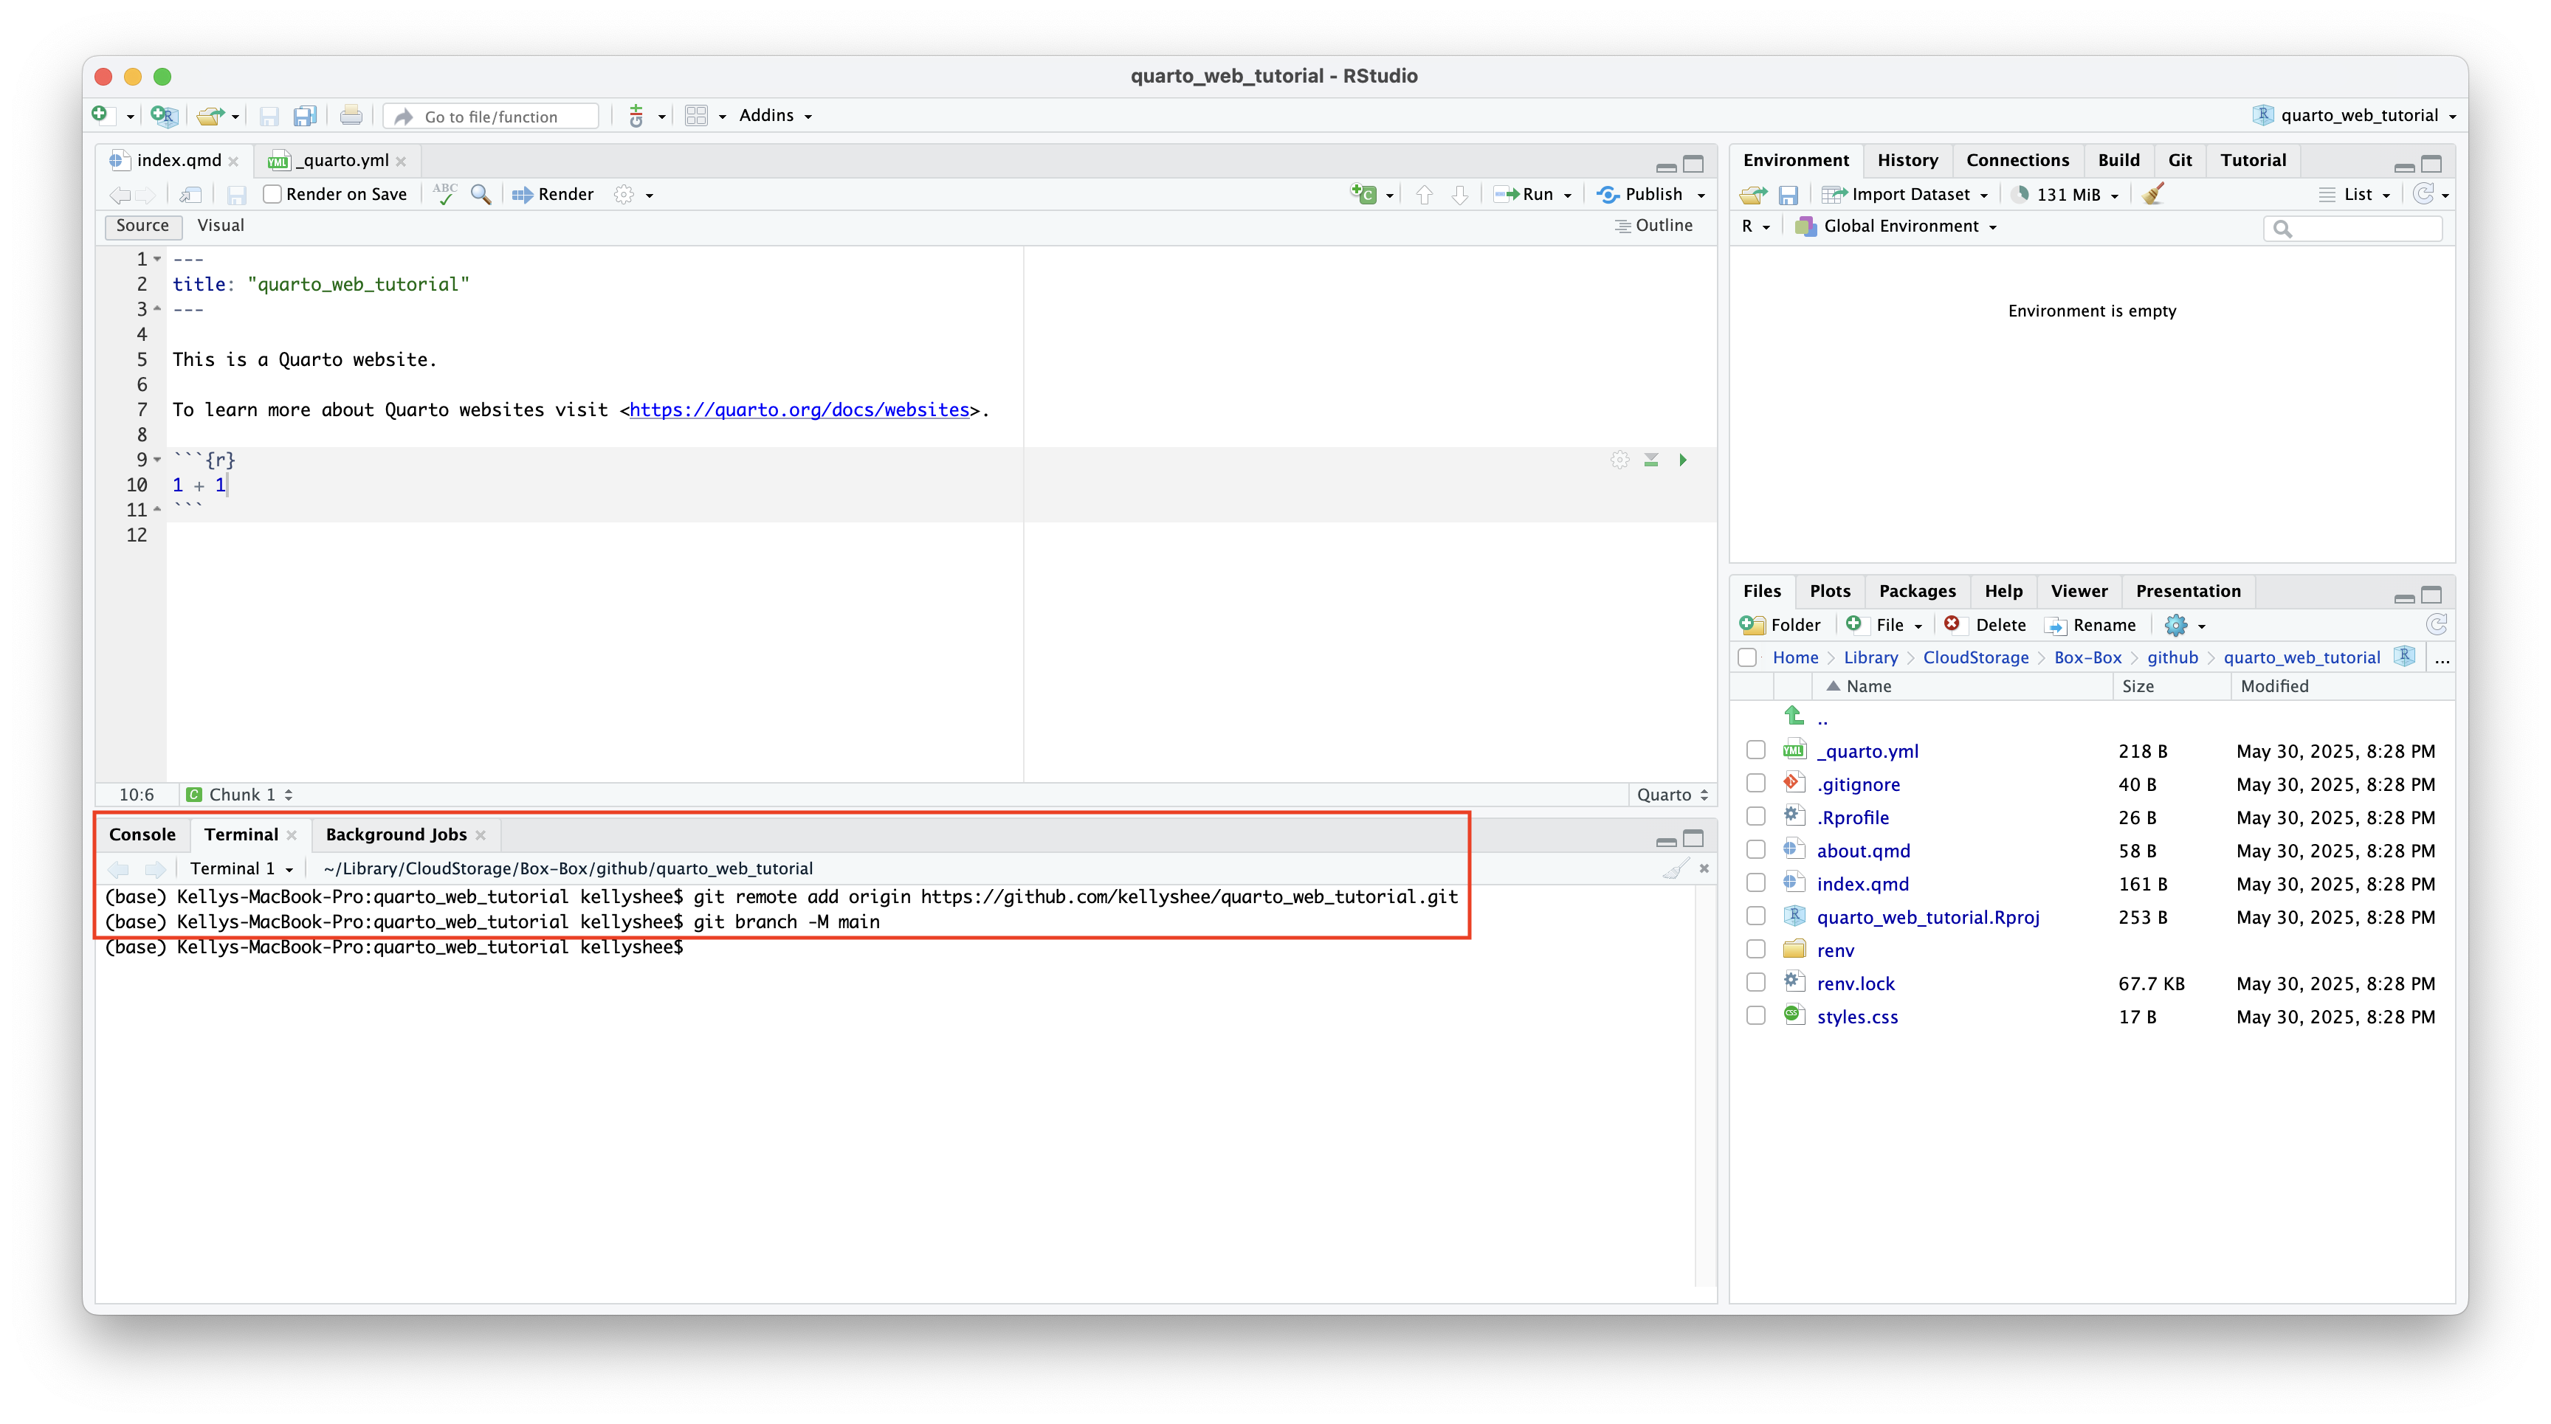Switch to the Git tab
This screenshot has height=1424, width=2551.
[2180, 160]
